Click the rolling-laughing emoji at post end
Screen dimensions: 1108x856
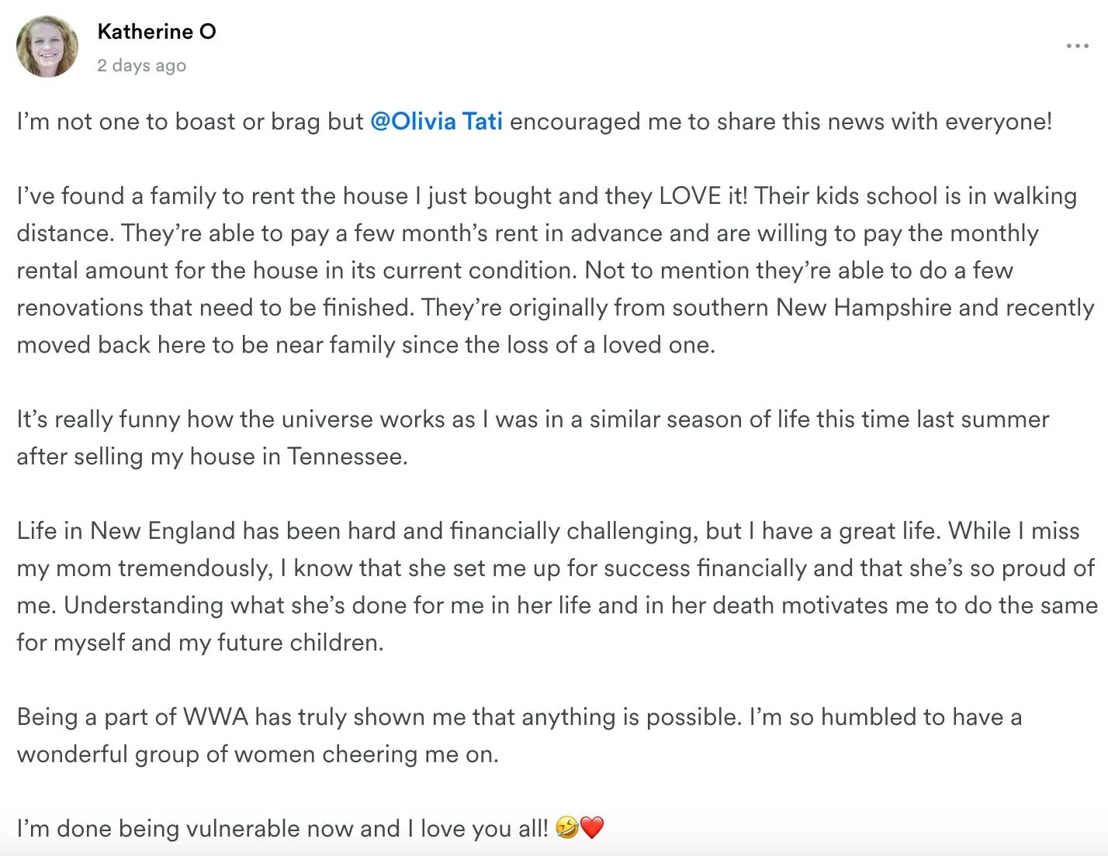567,828
